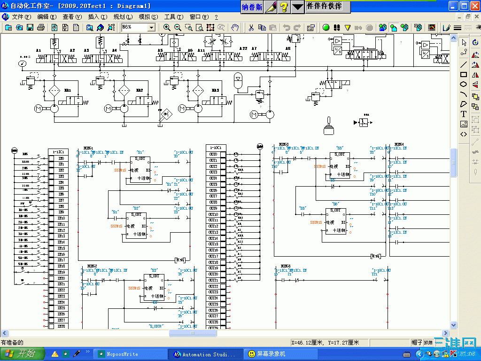Select the insert image tool
The height and width of the screenshot is (361, 481).
click(464, 124)
